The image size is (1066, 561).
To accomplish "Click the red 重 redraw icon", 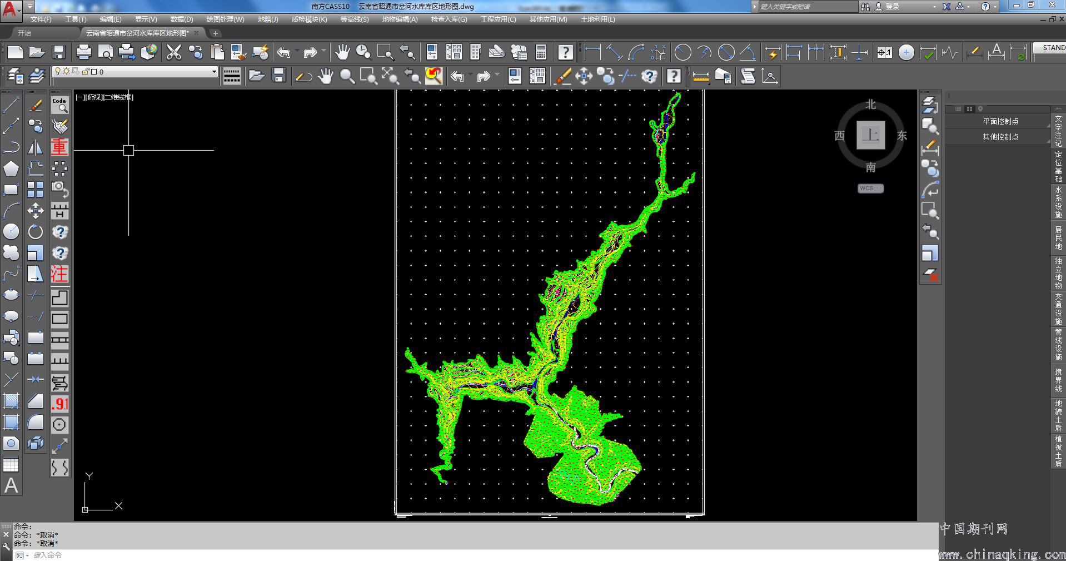I will pyautogui.click(x=59, y=147).
